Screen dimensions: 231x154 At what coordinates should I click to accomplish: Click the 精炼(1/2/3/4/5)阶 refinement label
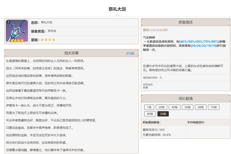click(x=155, y=30)
